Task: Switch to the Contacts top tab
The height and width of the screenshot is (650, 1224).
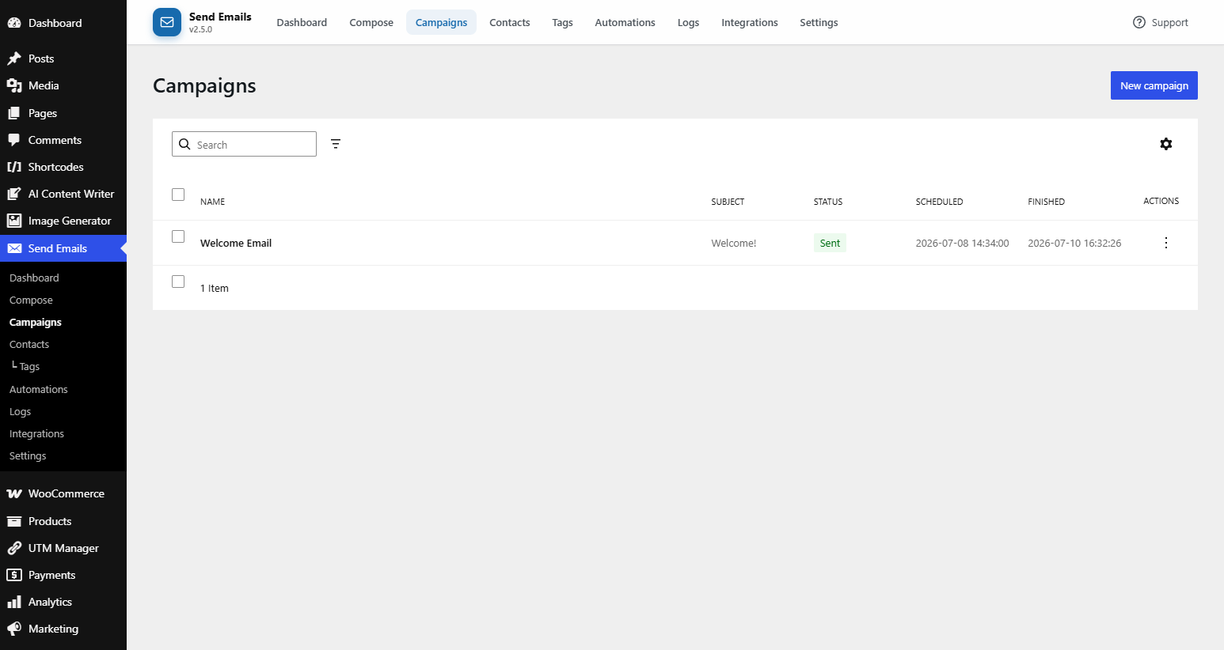Action: 510,22
